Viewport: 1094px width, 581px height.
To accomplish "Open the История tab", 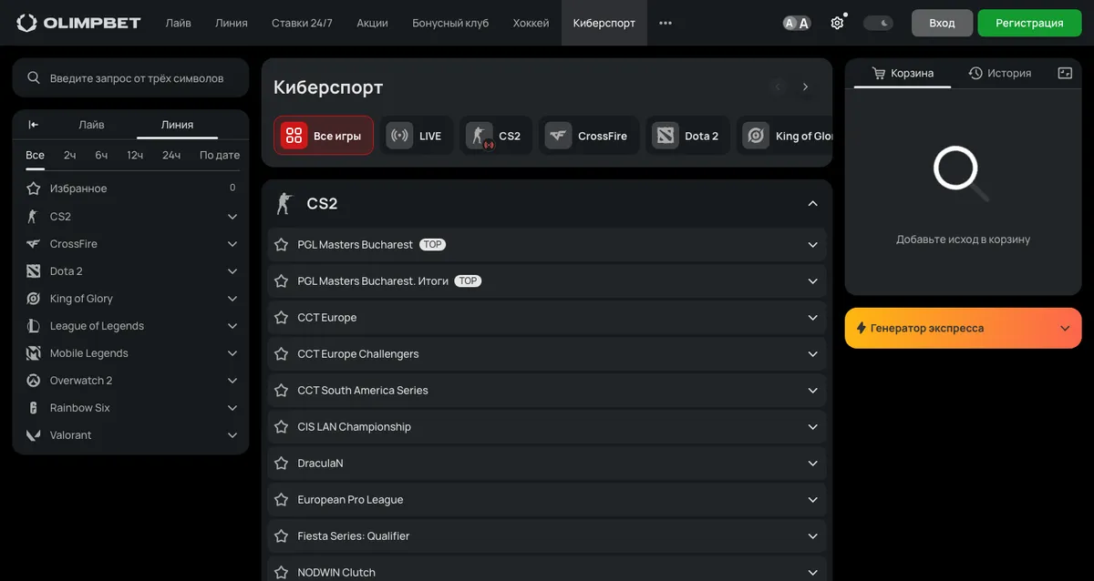I will (x=1000, y=73).
